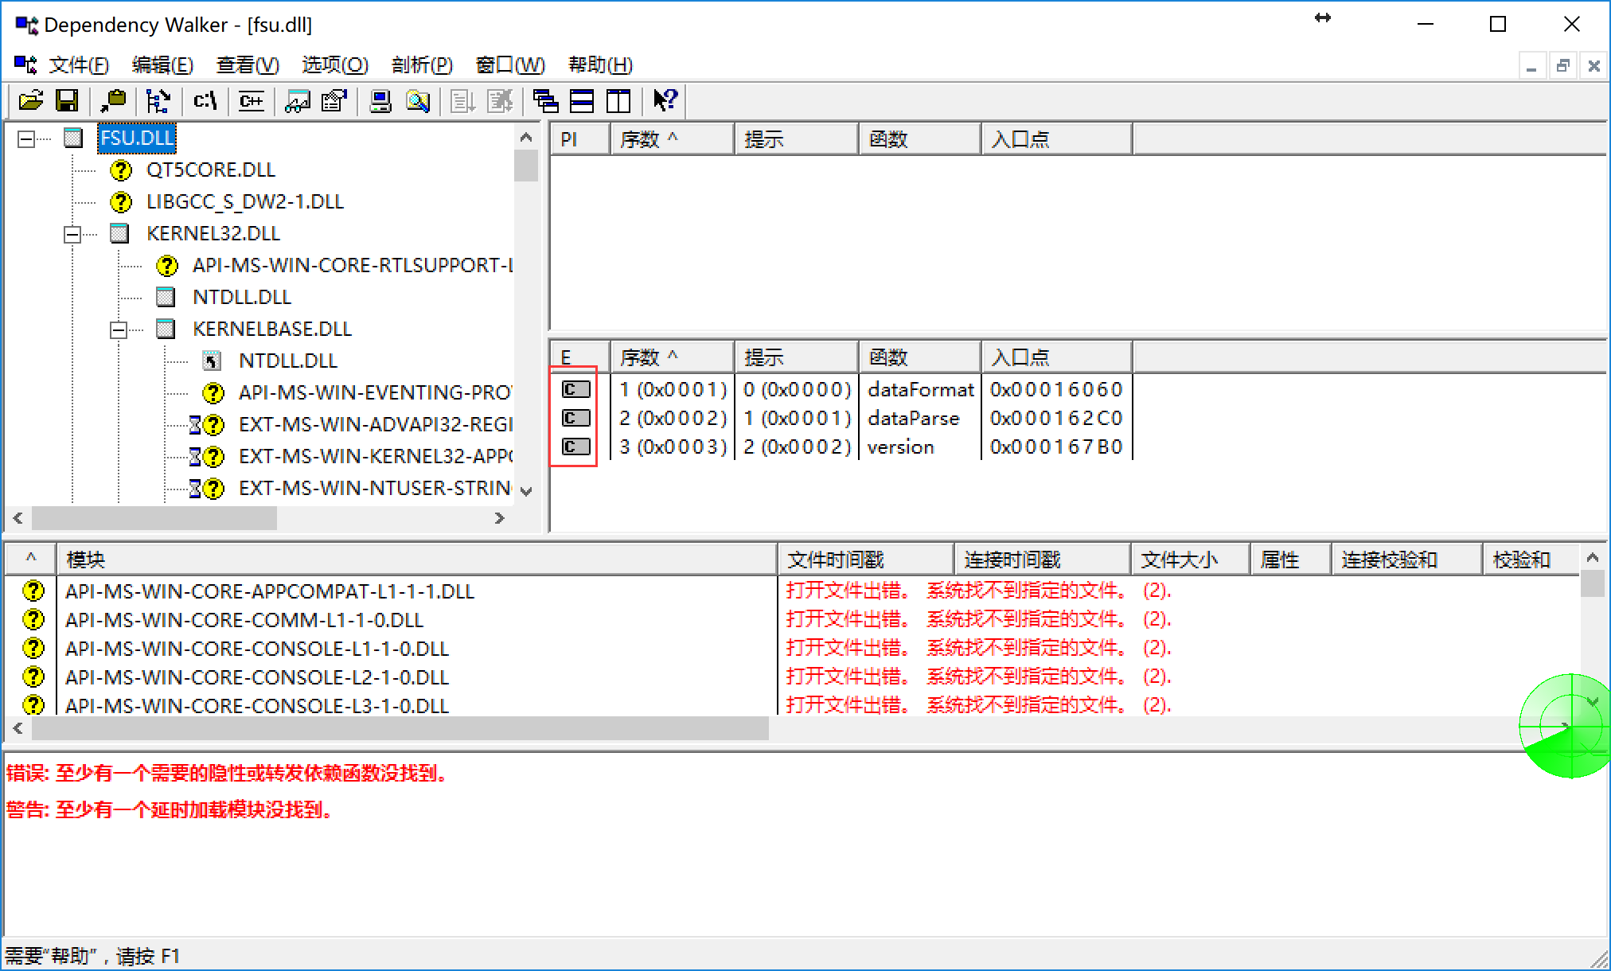Click the C export icon for version
Screen dimensions: 1611x971
pyautogui.click(x=576, y=447)
